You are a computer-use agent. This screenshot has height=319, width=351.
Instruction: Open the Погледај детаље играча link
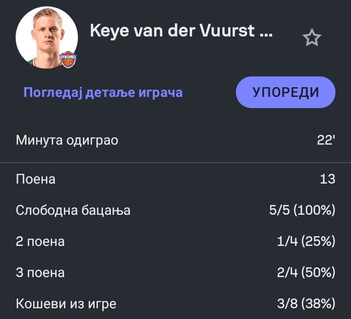pos(103,92)
